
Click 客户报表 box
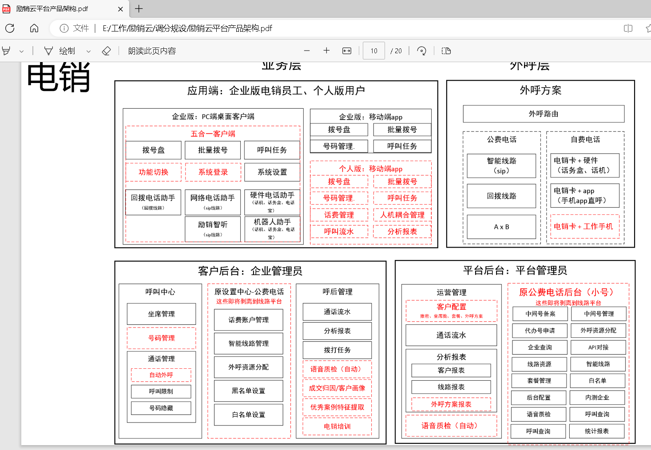pos(451,371)
